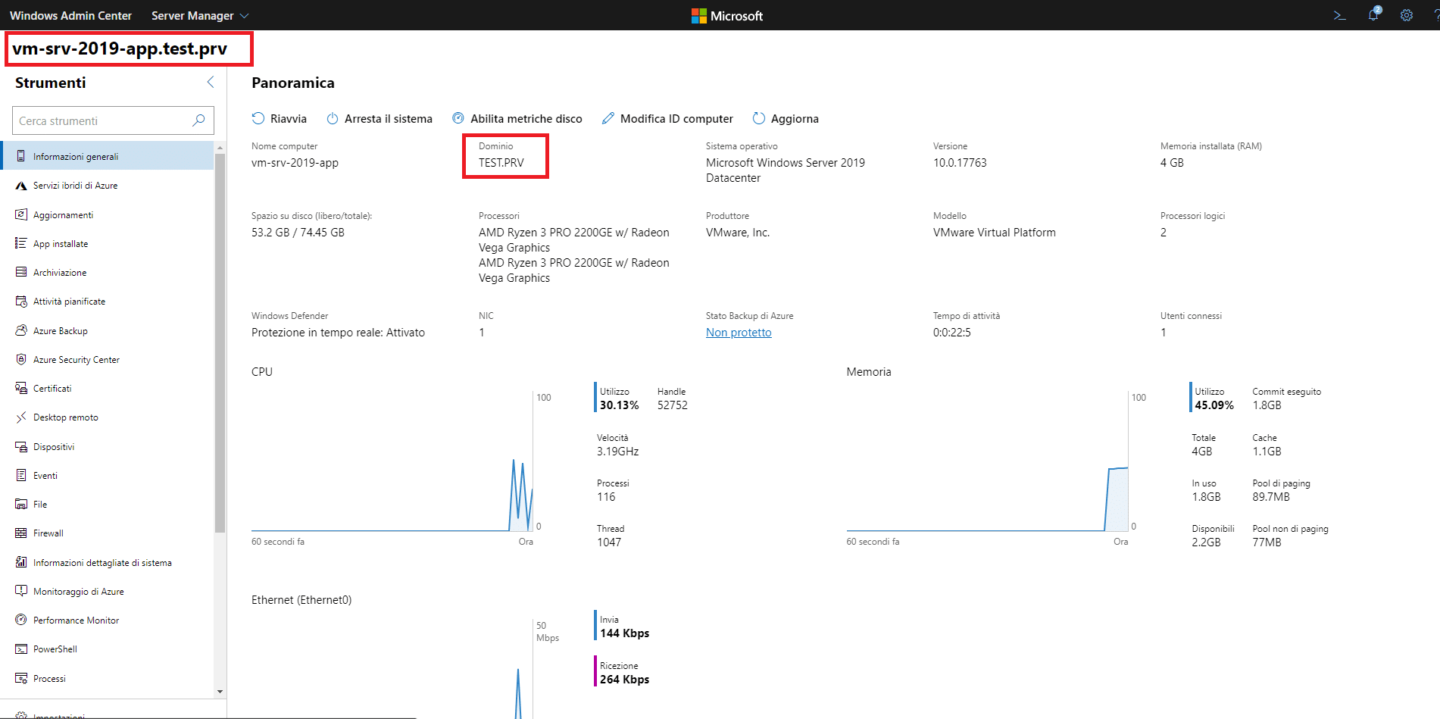Click Windows Admin Center title

tap(70, 15)
